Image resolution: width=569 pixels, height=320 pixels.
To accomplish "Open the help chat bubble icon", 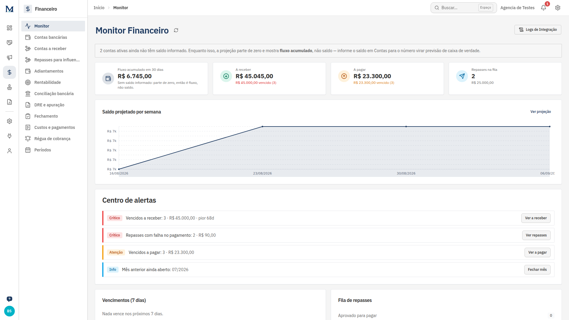I will [x=9, y=299].
